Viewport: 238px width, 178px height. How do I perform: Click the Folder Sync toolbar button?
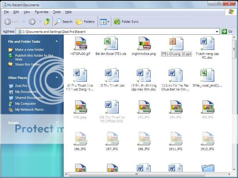[x=126, y=22]
